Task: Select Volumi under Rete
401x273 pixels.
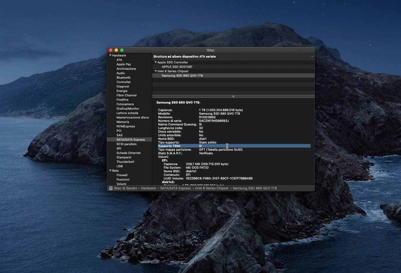Action: pyautogui.click(x=121, y=184)
